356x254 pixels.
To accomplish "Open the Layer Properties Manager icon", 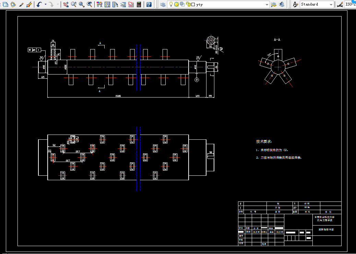I will click(x=163, y=4).
